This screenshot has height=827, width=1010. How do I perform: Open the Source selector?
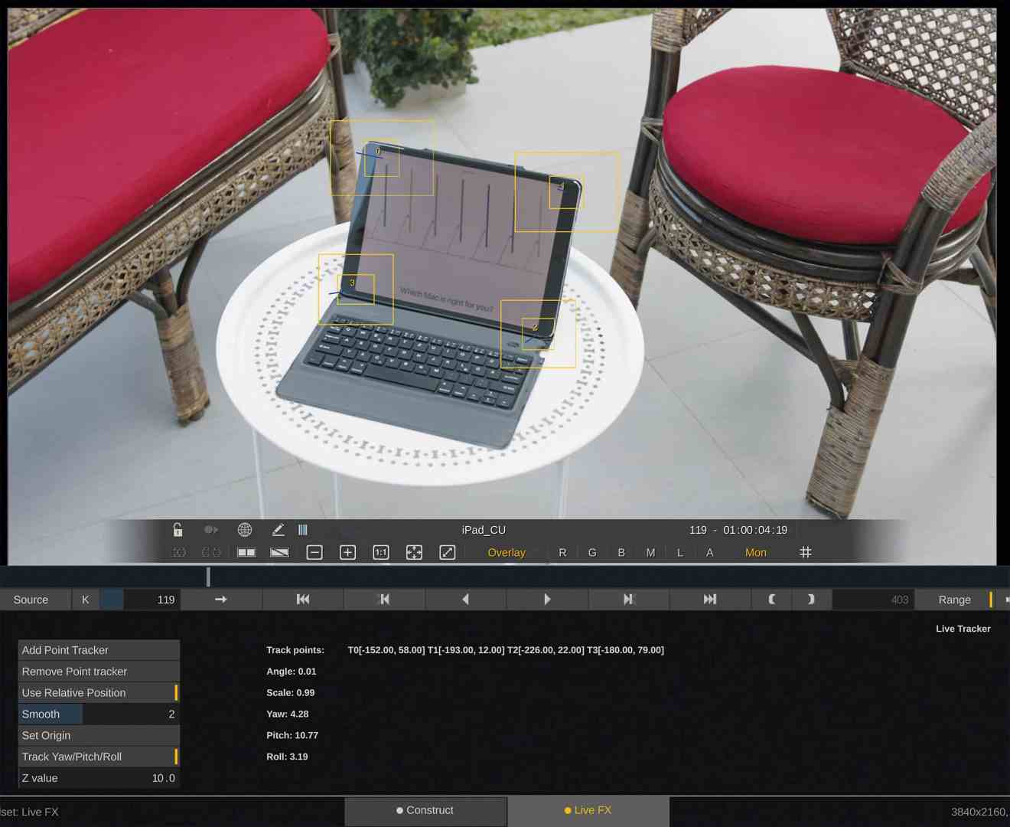click(x=31, y=599)
